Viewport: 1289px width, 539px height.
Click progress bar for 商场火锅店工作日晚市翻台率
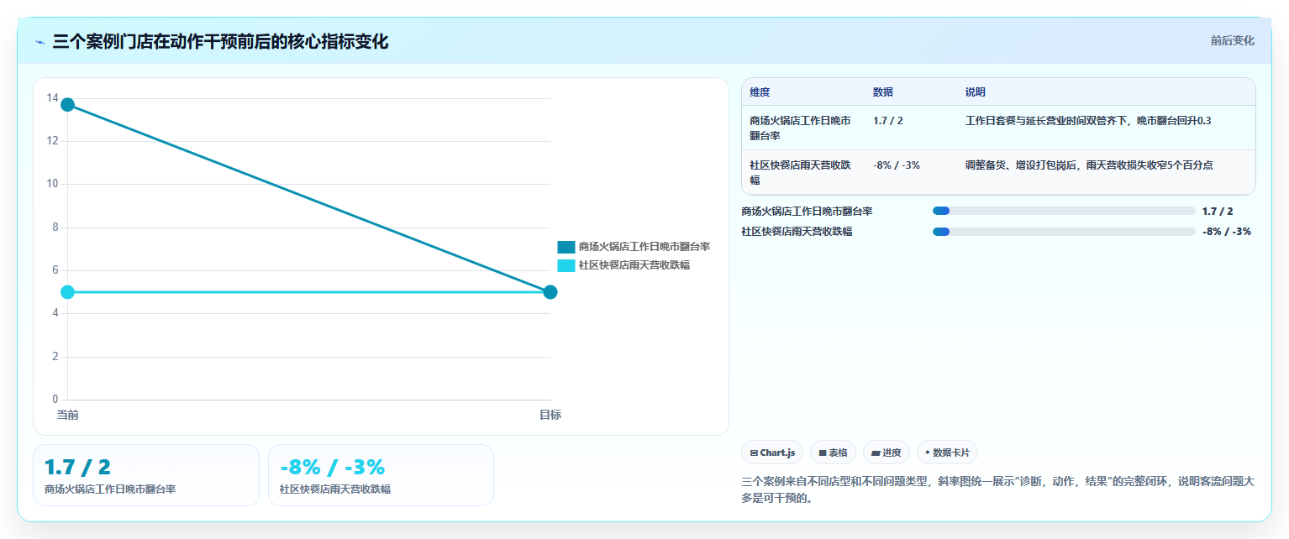(1064, 211)
